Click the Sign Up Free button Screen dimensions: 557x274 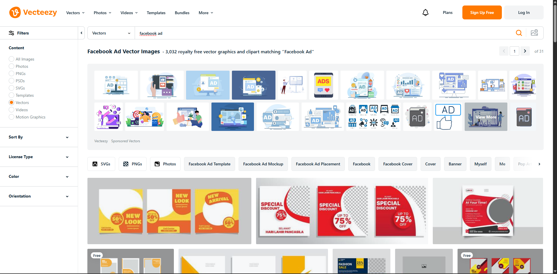click(x=482, y=12)
